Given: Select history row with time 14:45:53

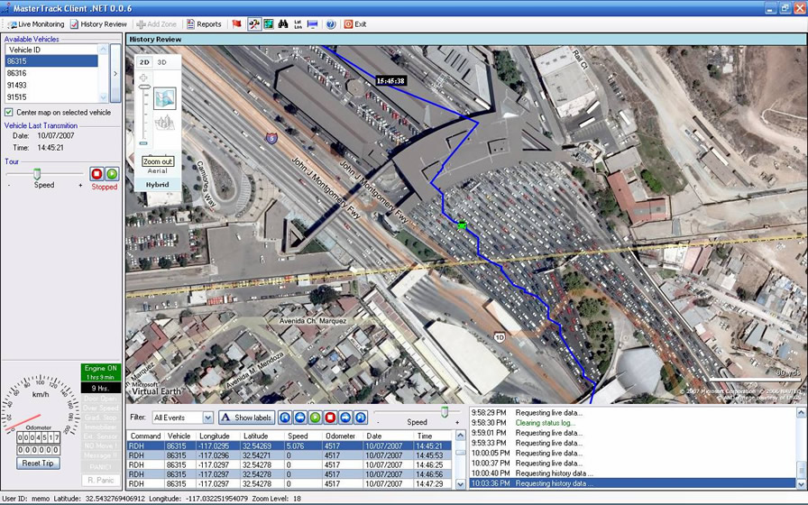Looking at the screenshot, I should pos(289,455).
